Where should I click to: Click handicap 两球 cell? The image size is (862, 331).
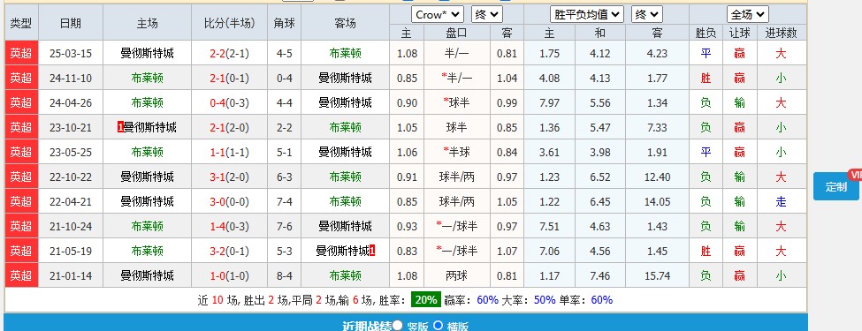point(456,275)
